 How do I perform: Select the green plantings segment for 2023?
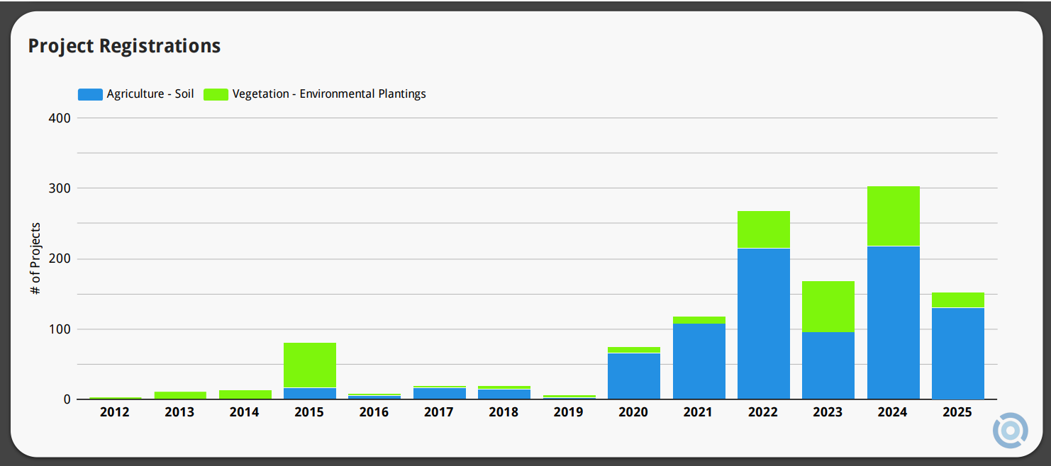tap(828, 307)
